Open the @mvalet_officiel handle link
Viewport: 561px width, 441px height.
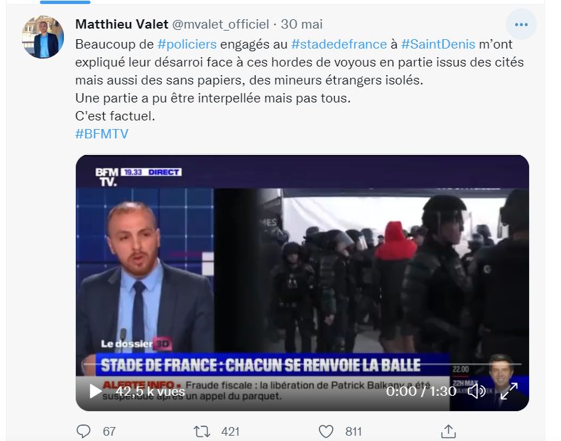point(220,25)
